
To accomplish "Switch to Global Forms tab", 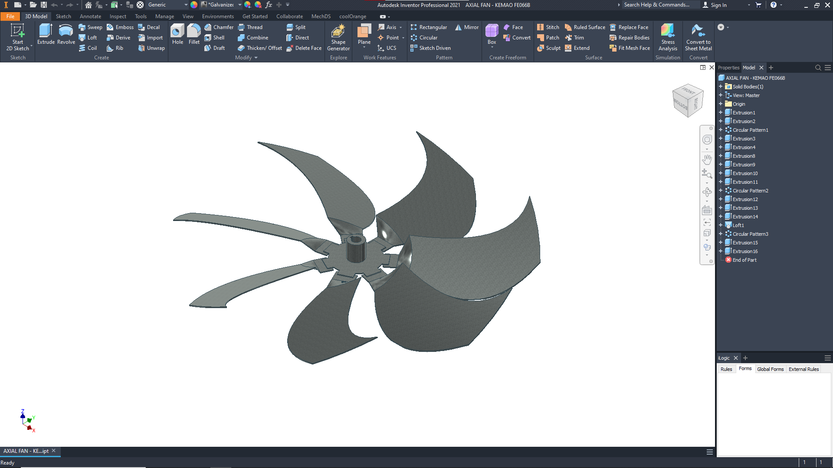I will (x=770, y=369).
